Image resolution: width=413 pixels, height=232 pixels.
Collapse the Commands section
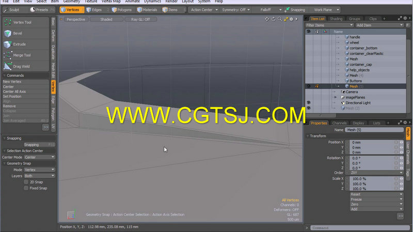[5, 75]
